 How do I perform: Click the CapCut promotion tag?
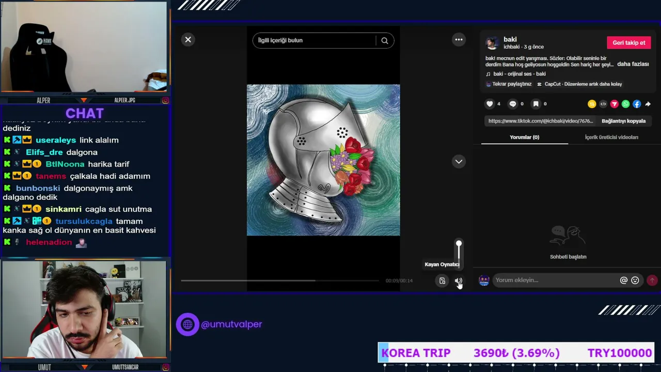579,84
